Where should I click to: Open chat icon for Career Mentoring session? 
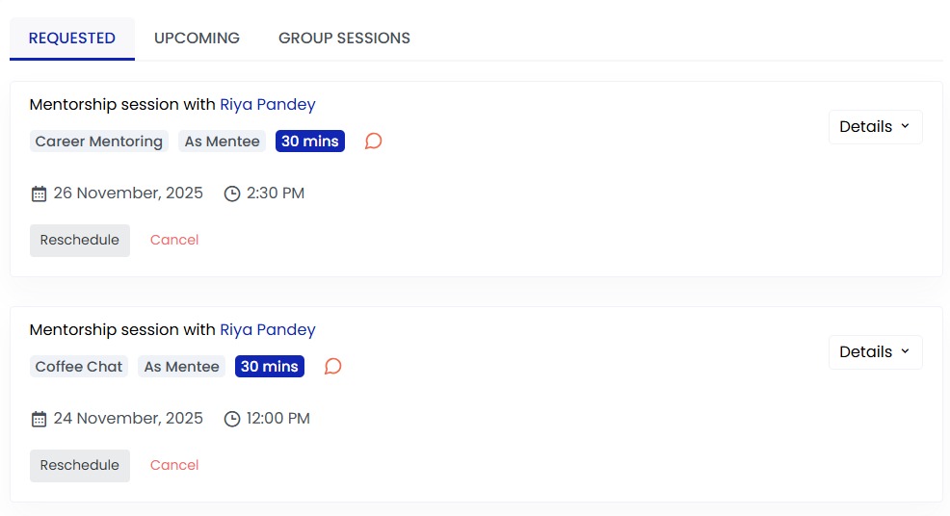pos(374,142)
